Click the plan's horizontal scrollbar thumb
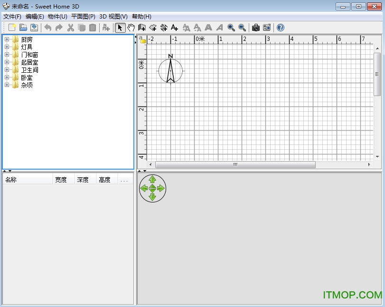This screenshot has width=385, height=307. tap(235, 165)
